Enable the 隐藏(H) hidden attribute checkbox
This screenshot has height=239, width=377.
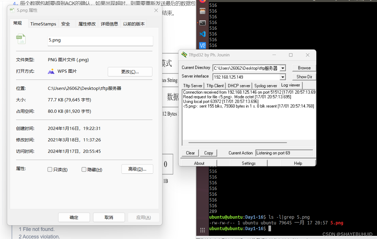pos(84,169)
